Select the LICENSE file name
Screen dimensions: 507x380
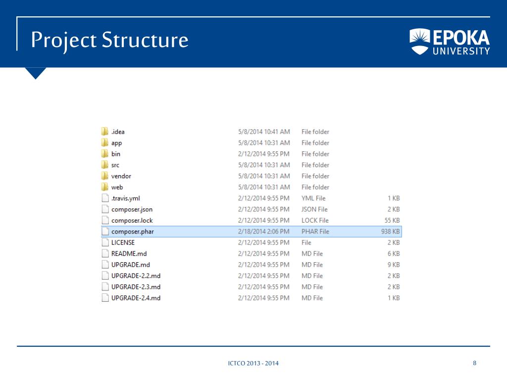(x=123, y=242)
